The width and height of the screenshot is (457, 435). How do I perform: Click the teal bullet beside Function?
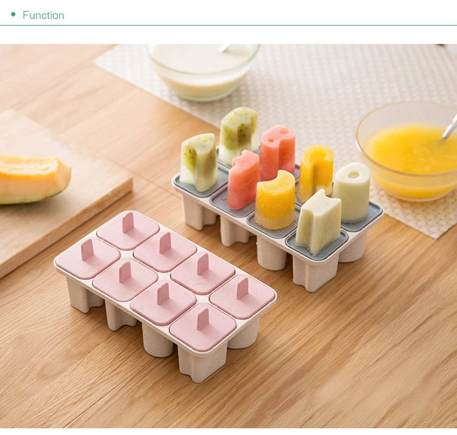13,14
